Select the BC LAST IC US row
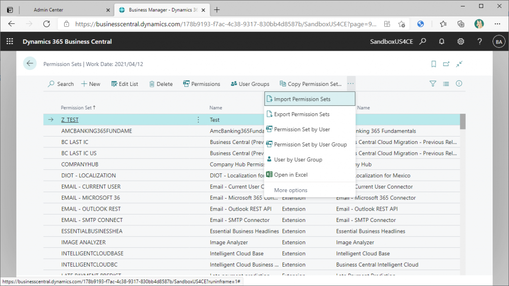This screenshot has height=286, width=509. tap(252, 153)
